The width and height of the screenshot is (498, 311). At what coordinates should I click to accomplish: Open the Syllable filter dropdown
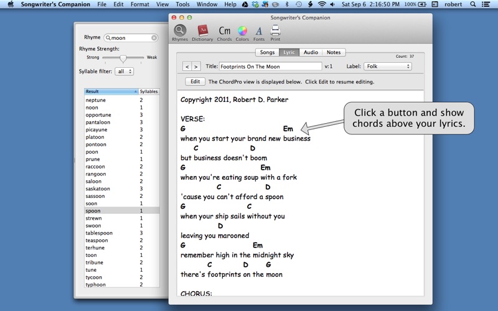[x=124, y=72]
